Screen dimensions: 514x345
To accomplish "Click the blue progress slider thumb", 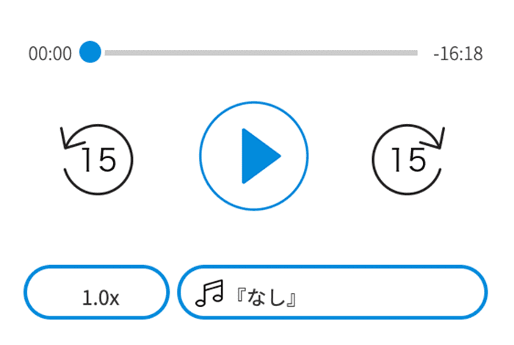I will coord(90,52).
